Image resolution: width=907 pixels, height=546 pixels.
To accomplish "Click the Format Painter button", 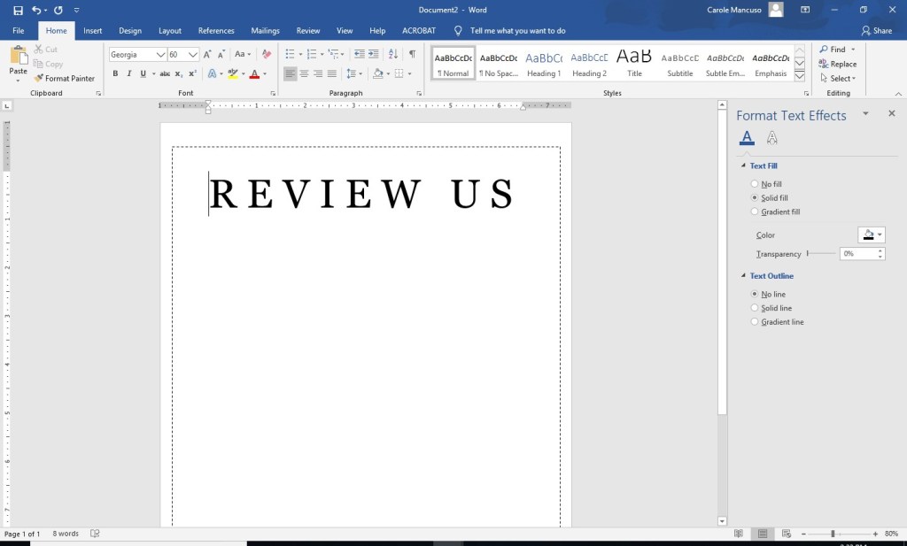I will point(65,79).
